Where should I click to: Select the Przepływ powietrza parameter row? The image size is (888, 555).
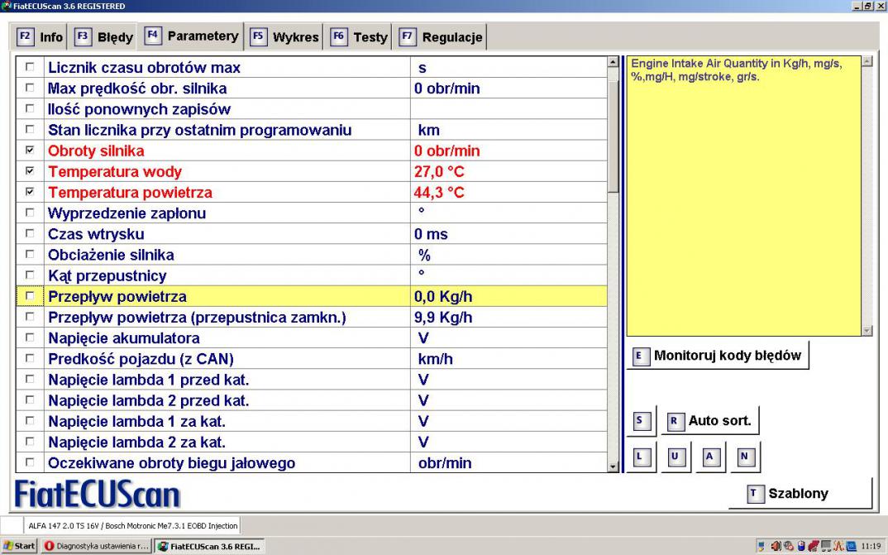click(117, 296)
